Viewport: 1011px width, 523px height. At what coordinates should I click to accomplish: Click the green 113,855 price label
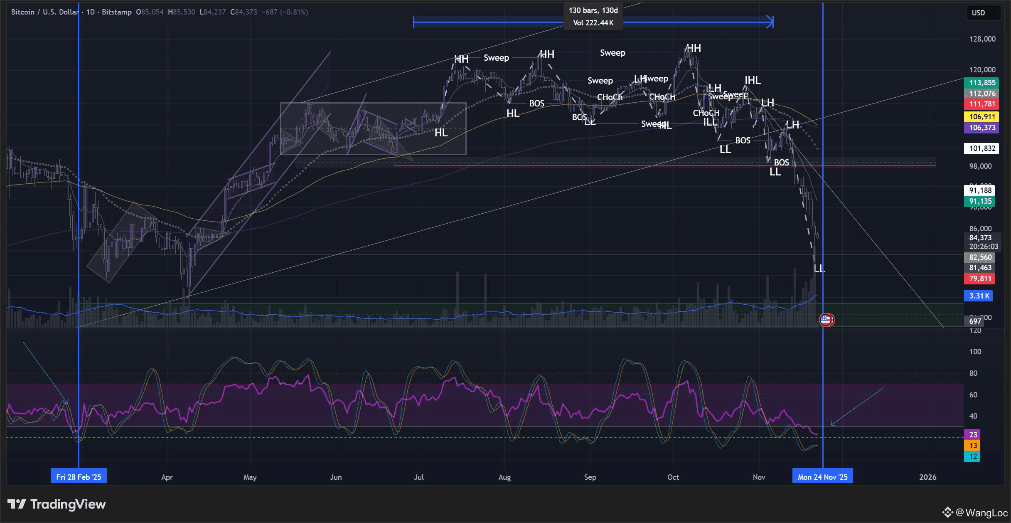click(982, 83)
